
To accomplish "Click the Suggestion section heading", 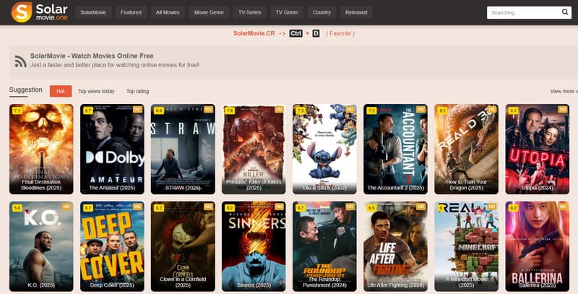I will pyautogui.click(x=25, y=90).
